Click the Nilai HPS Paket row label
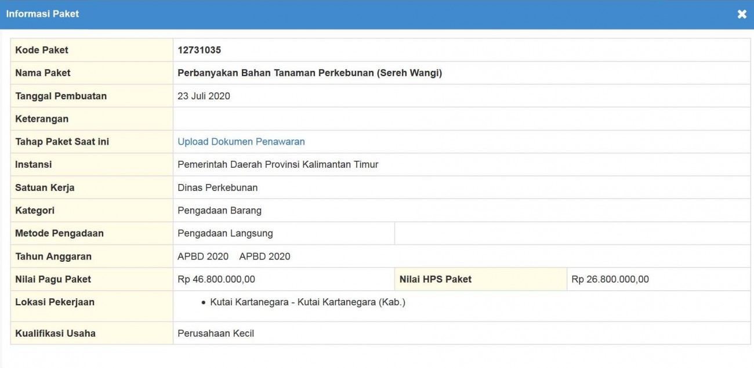Image resolution: width=754 pixels, height=368 pixels. coord(433,279)
